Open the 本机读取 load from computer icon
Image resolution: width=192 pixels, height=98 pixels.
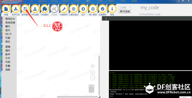[x=35, y=9]
